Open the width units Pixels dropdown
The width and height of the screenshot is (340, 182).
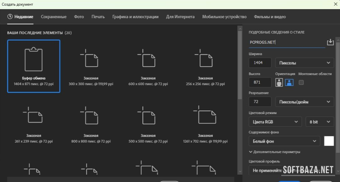coord(304,63)
